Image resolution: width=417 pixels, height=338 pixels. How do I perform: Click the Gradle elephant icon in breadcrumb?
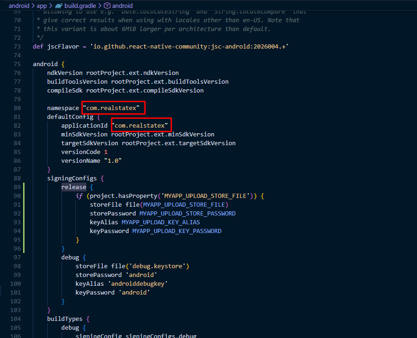click(59, 6)
